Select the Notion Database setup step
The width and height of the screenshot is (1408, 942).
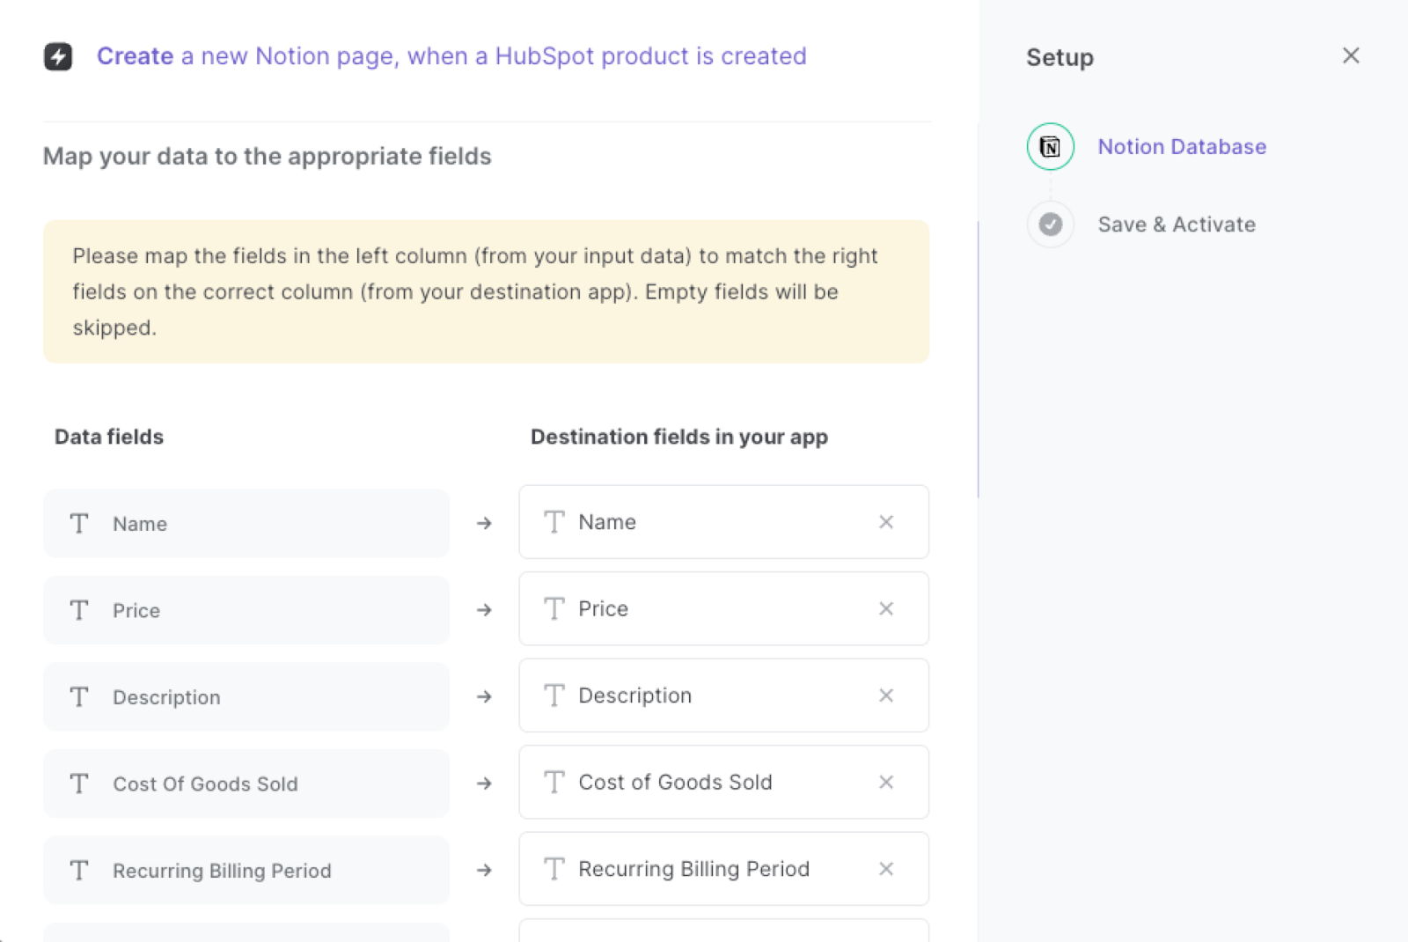1182,147
